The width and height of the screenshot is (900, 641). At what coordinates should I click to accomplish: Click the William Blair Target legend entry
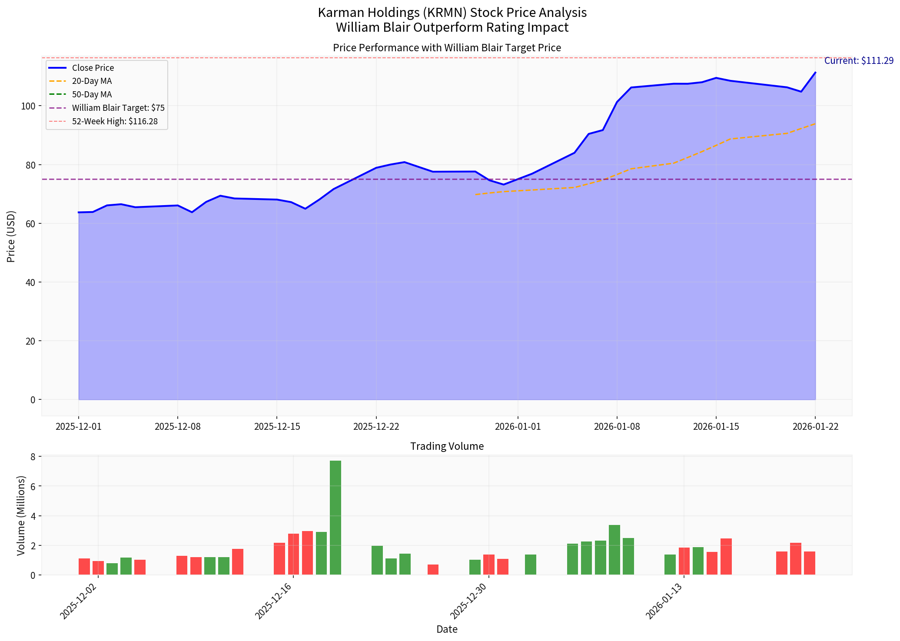pyautogui.click(x=118, y=108)
